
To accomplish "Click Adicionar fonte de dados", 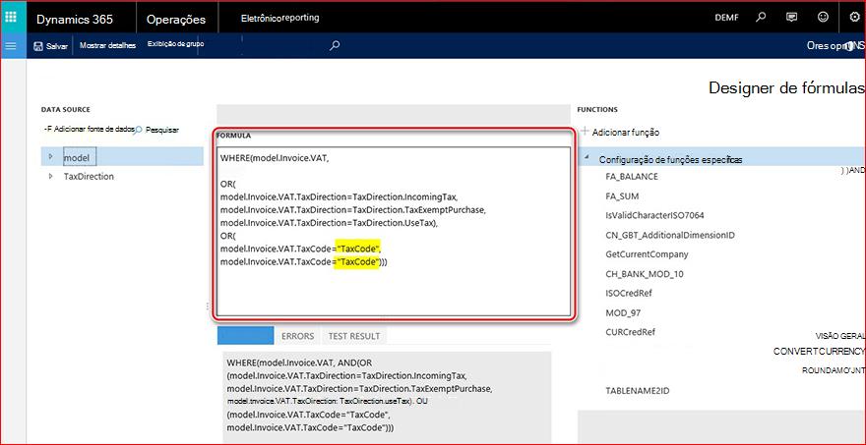I will tap(90, 130).
